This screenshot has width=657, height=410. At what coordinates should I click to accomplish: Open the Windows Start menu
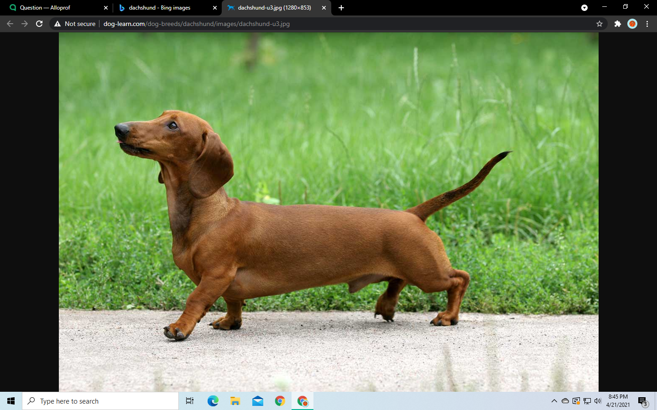point(11,401)
